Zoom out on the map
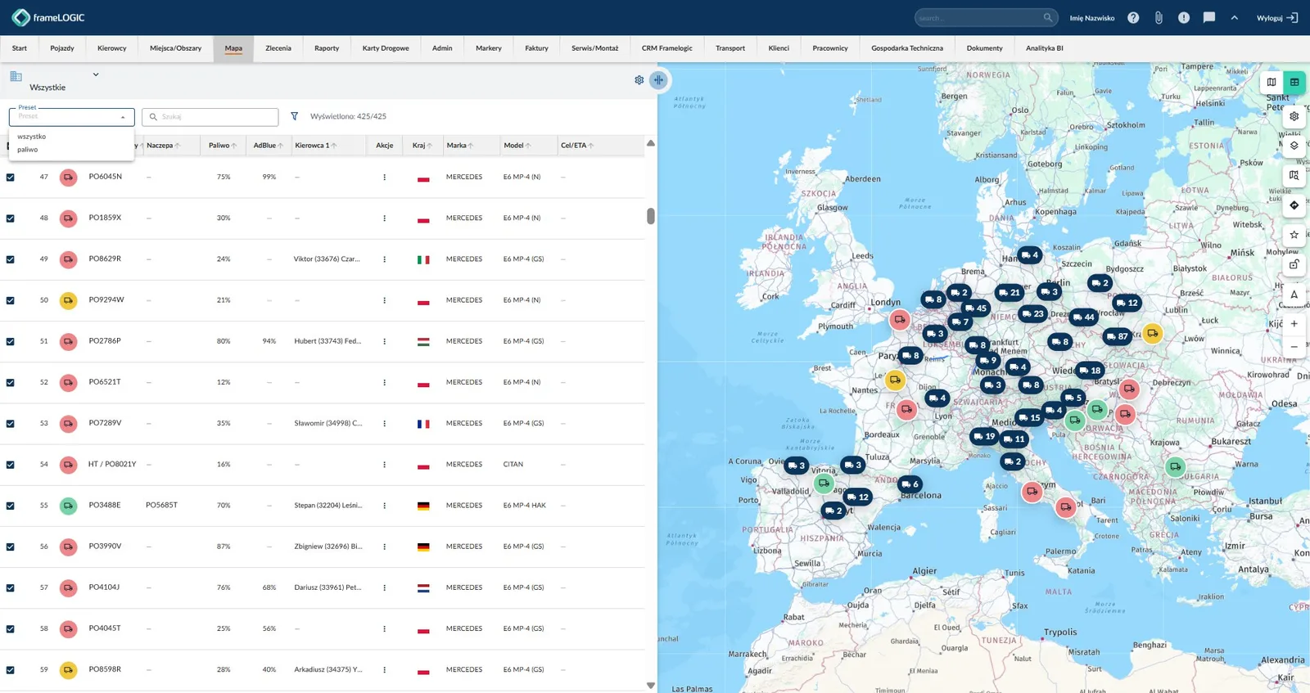 point(1294,347)
